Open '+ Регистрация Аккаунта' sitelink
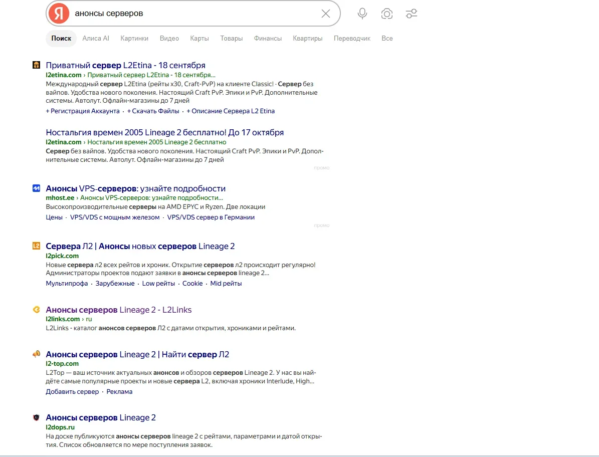This screenshot has width=599, height=457. (83, 111)
